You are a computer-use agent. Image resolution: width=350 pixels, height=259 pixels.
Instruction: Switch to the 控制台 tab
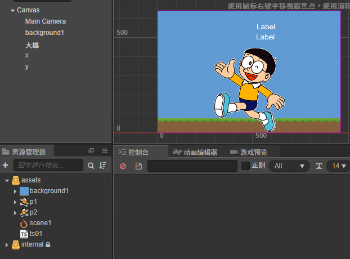141,152
